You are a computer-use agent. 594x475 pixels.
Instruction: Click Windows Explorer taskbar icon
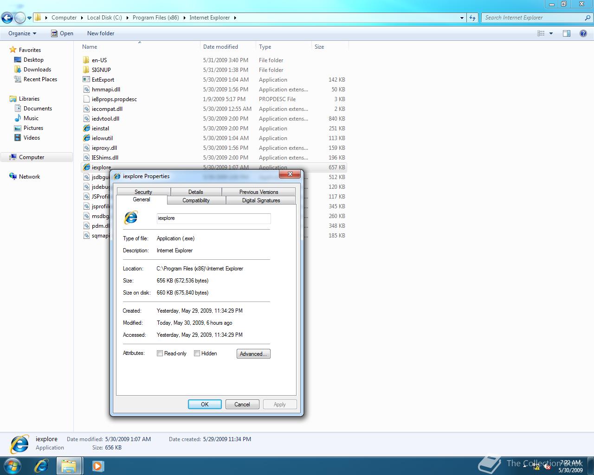[69, 466]
